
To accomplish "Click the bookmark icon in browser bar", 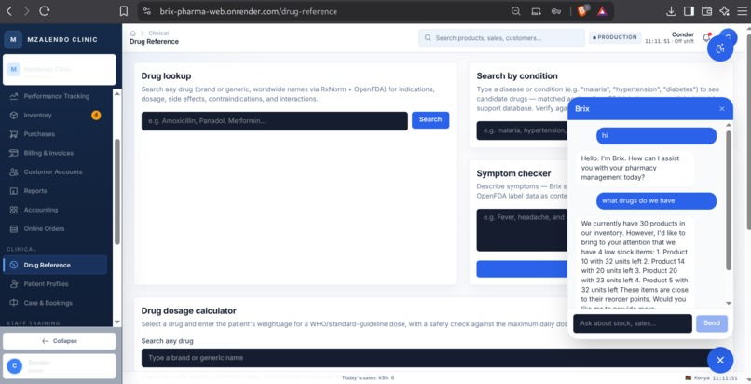I will click(x=124, y=11).
